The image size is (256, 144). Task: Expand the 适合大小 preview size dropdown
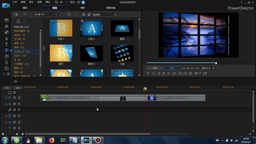(x=208, y=68)
